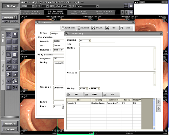Click the MINIMUM button
169x135 pixels.
point(10,123)
